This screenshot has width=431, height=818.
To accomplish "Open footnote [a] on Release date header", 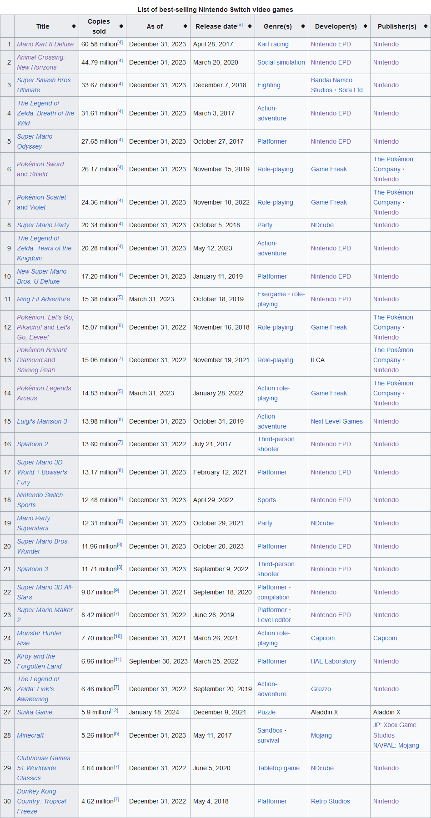I will click(x=240, y=25).
